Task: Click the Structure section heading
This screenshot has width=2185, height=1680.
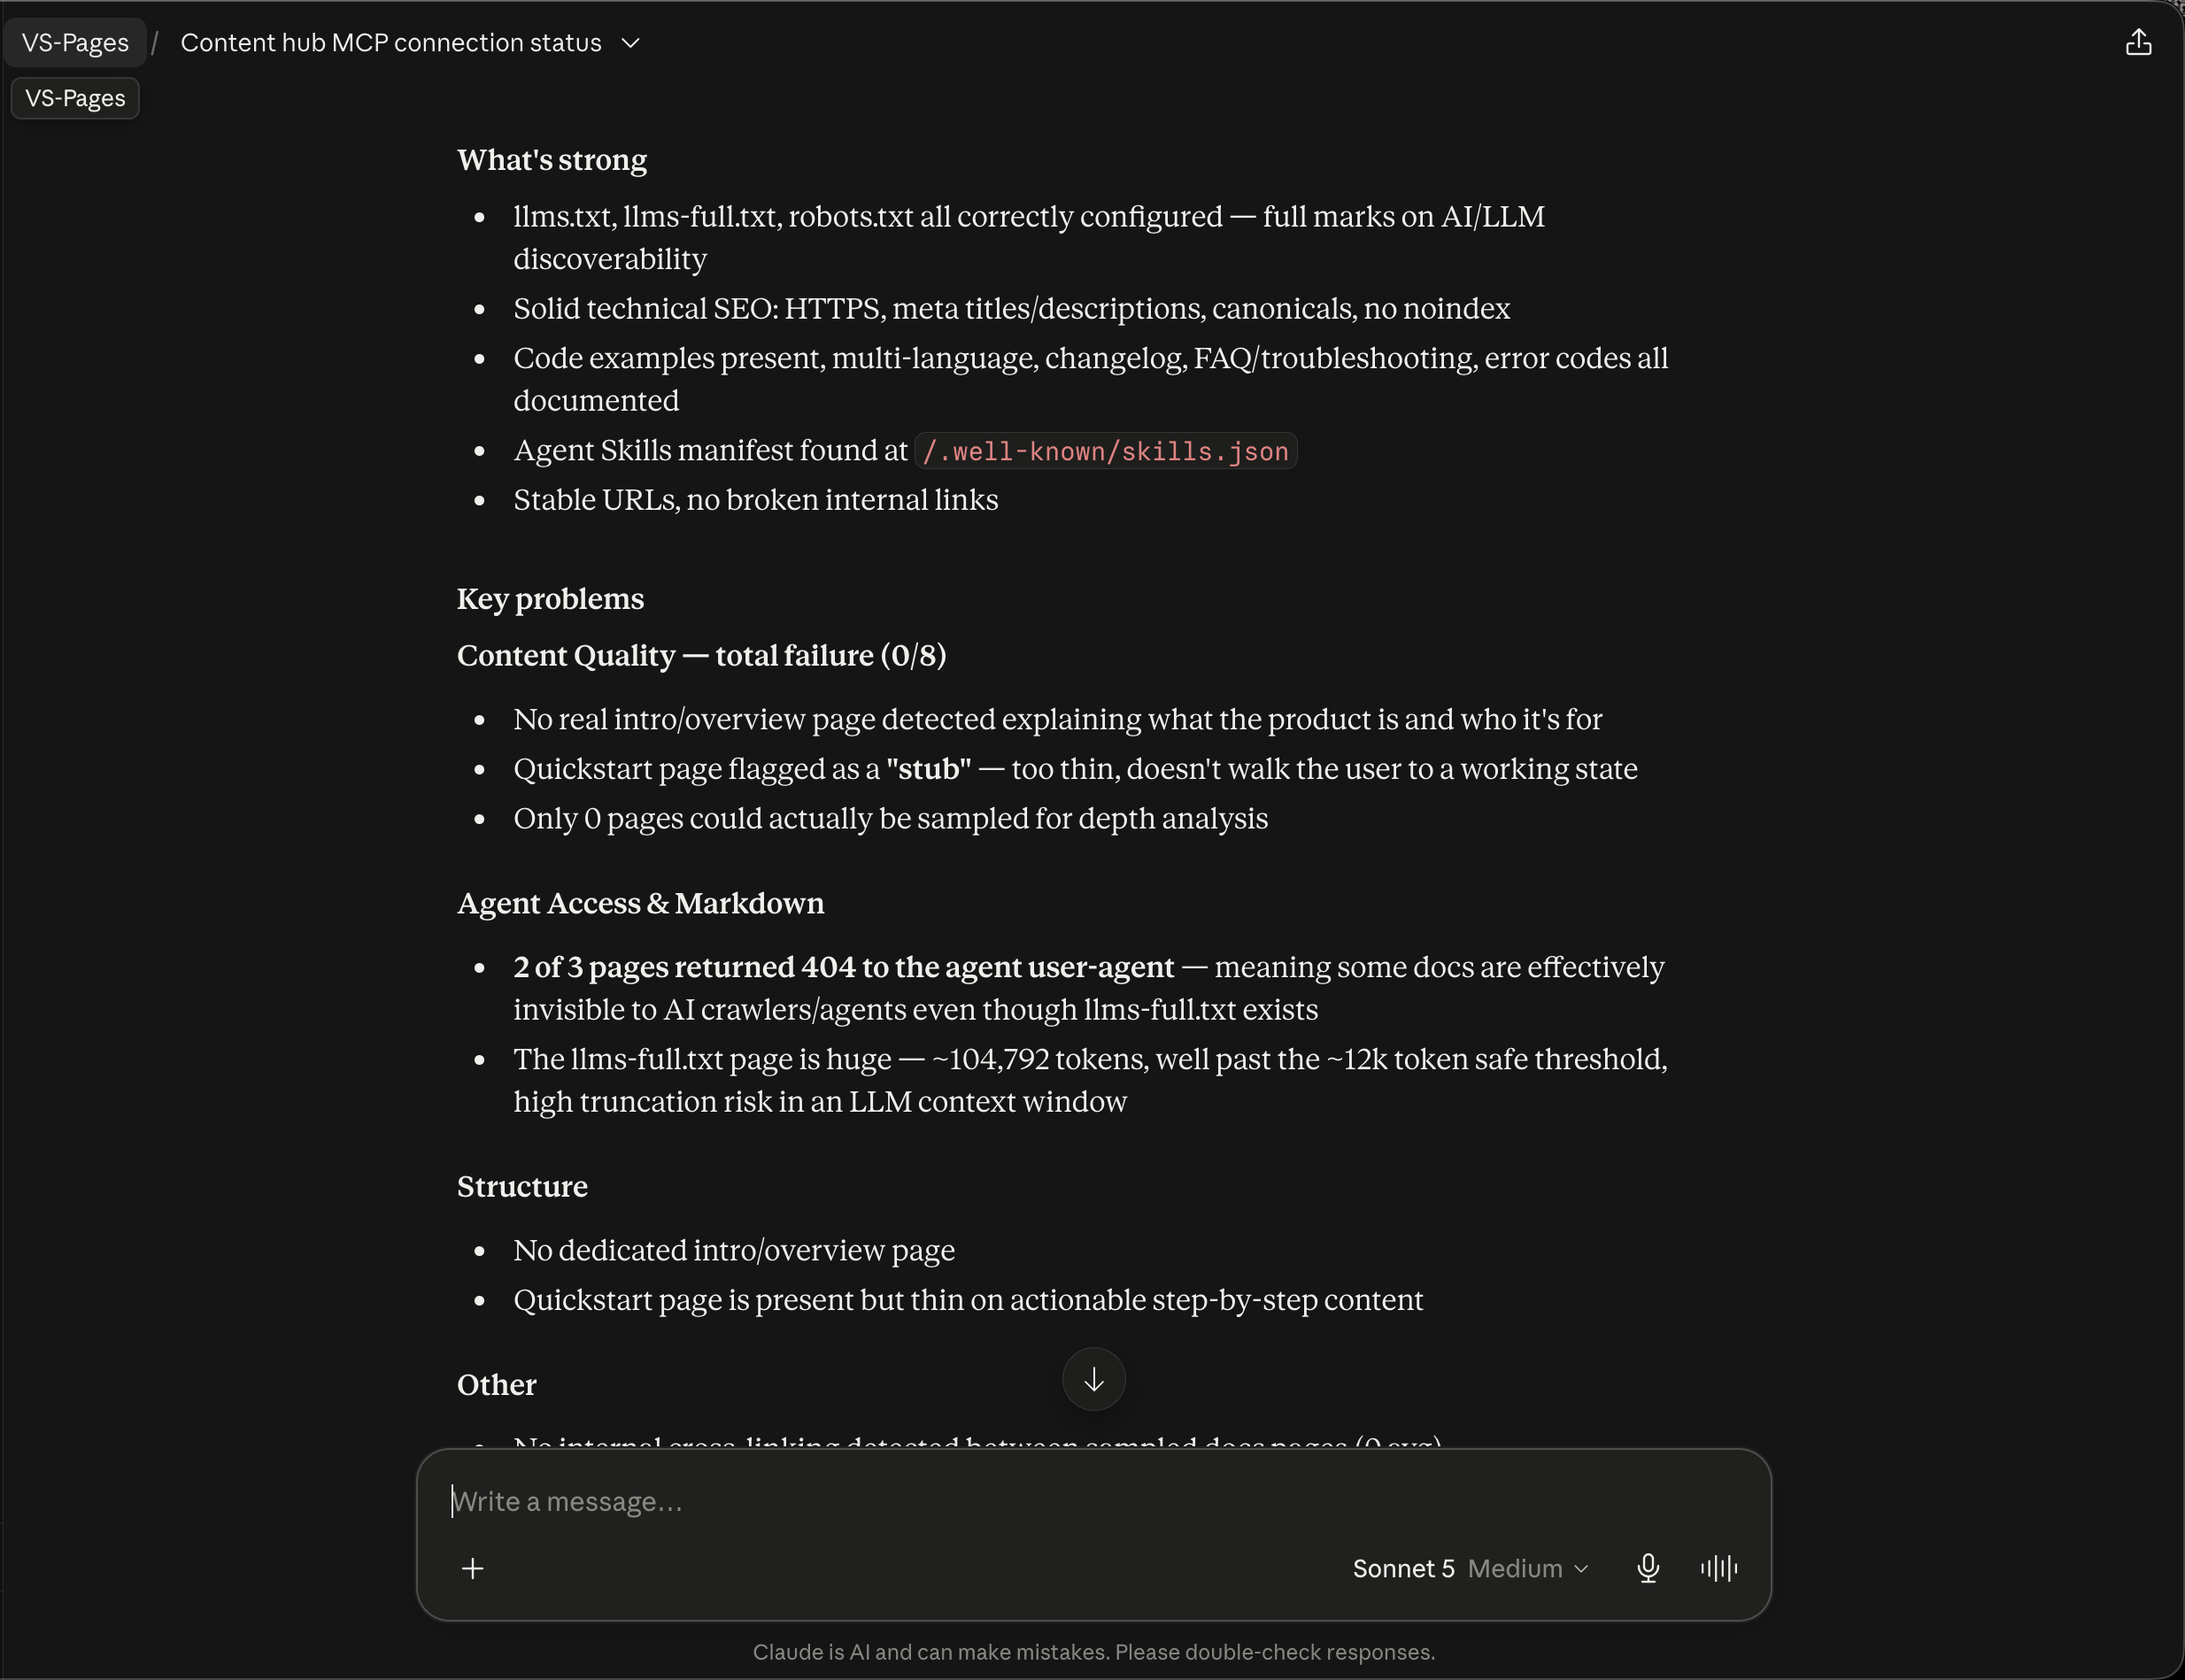Action: pyautogui.click(x=522, y=1186)
